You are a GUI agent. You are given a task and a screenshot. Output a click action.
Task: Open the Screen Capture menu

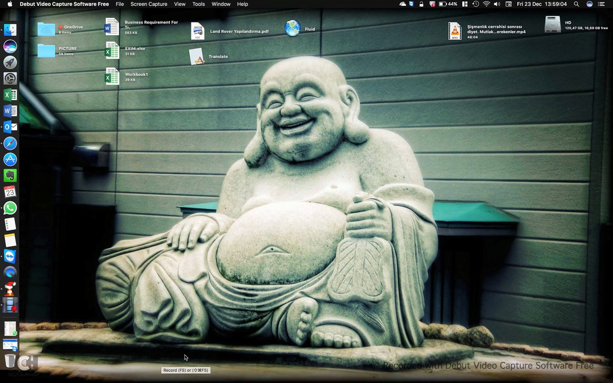pyautogui.click(x=148, y=4)
